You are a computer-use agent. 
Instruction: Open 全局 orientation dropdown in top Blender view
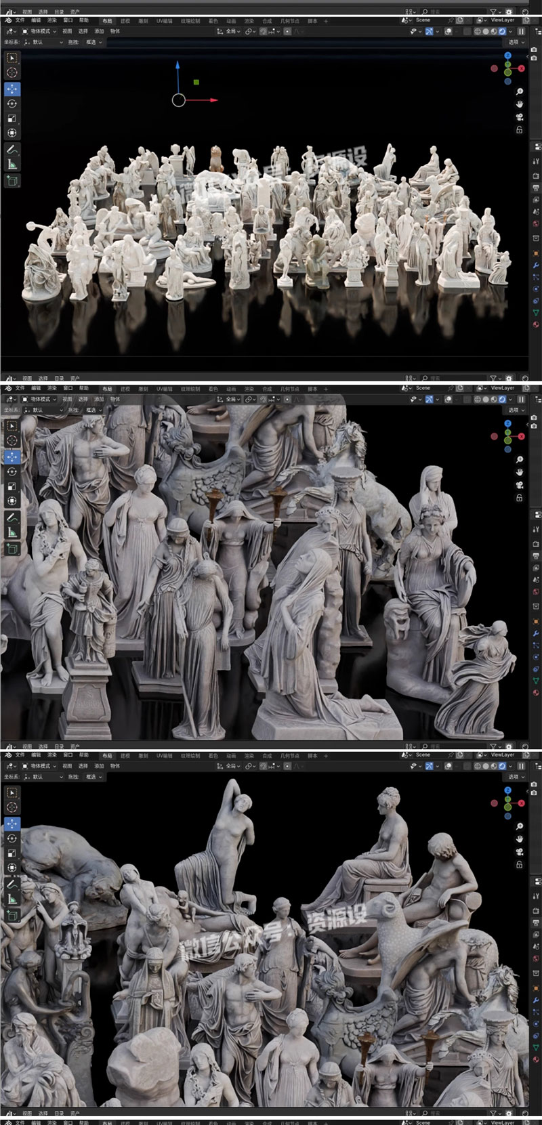230,31
